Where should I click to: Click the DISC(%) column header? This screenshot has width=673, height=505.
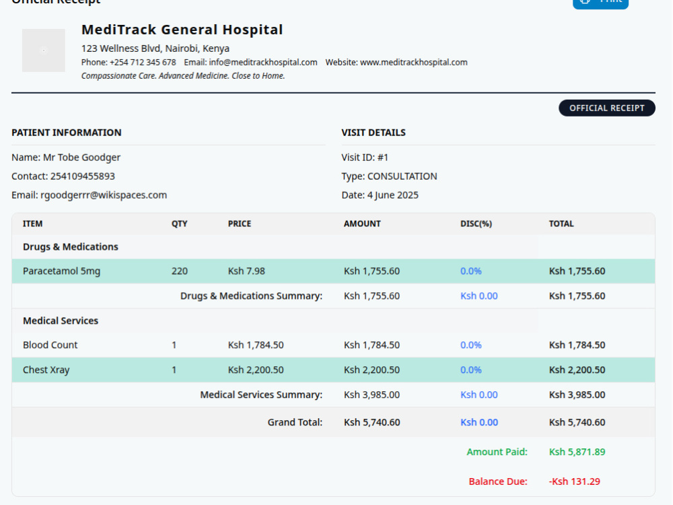pos(476,224)
